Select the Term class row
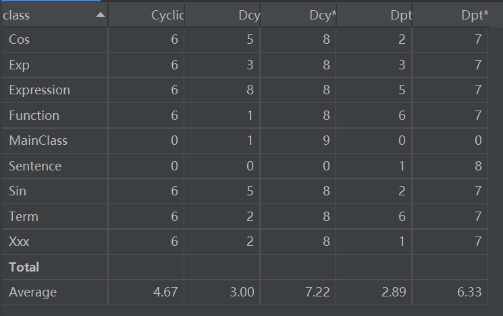The image size is (503, 316). pos(24,217)
